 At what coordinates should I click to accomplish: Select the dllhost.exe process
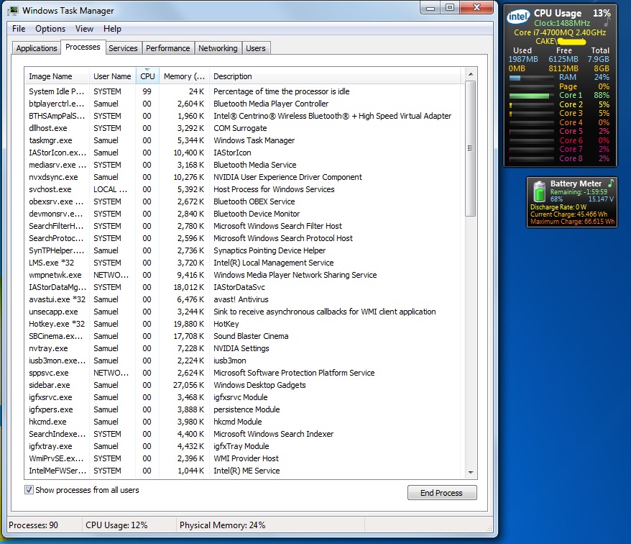point(243,128)
